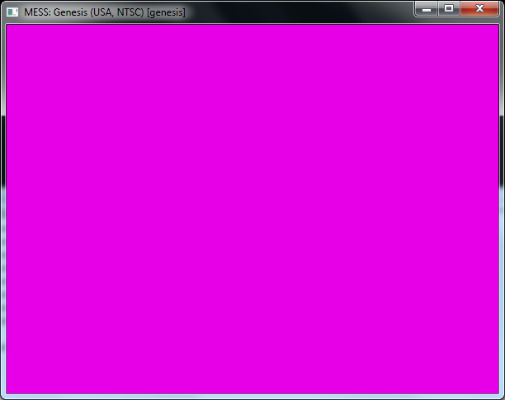
Task: Click the top middle of the magenta screen
Action: point(252,30)
